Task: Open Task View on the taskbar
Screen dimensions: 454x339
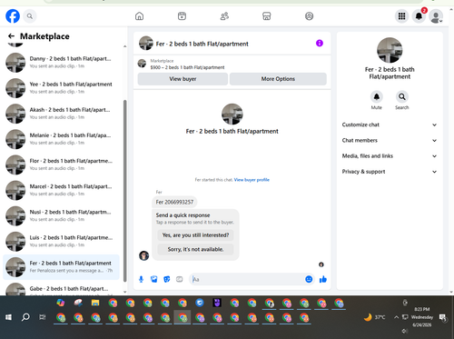Action: pos(43,317)
